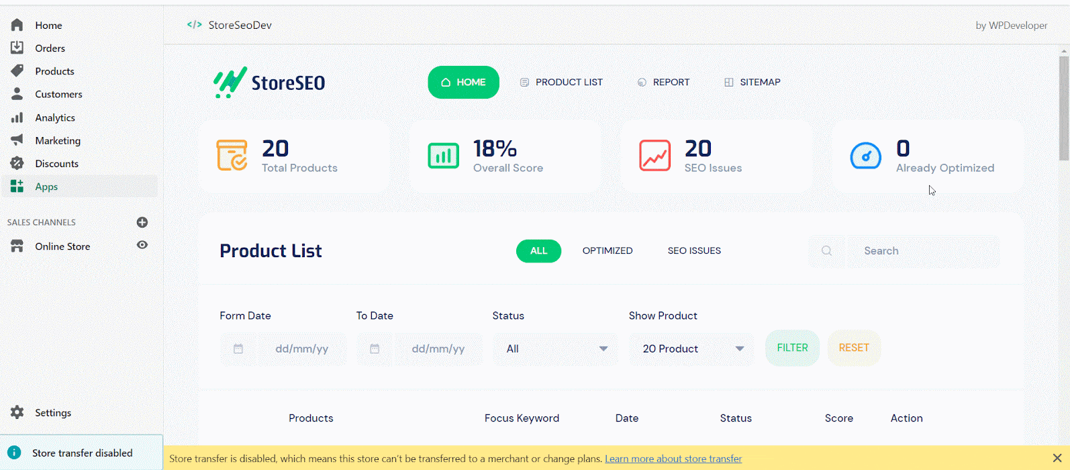
Task: Click the Search products input field
Action: click(x=924, y=250)
